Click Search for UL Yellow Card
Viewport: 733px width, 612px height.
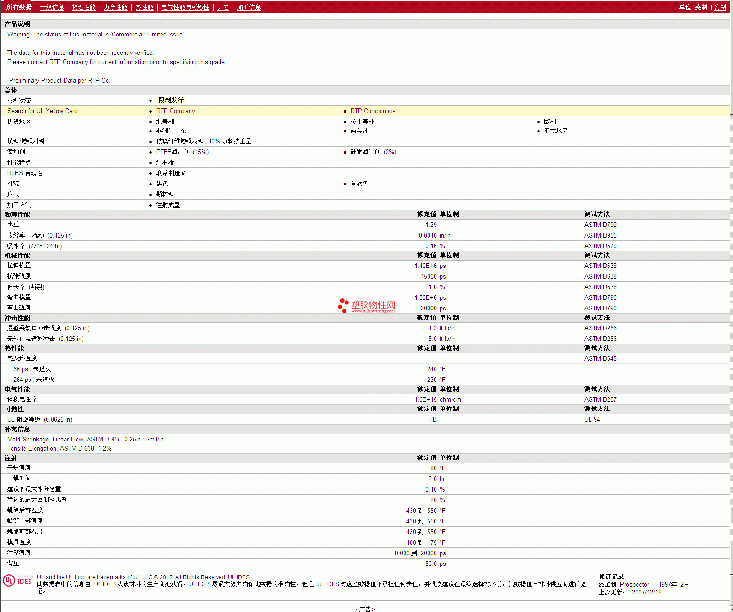click(x=42, y=111)
